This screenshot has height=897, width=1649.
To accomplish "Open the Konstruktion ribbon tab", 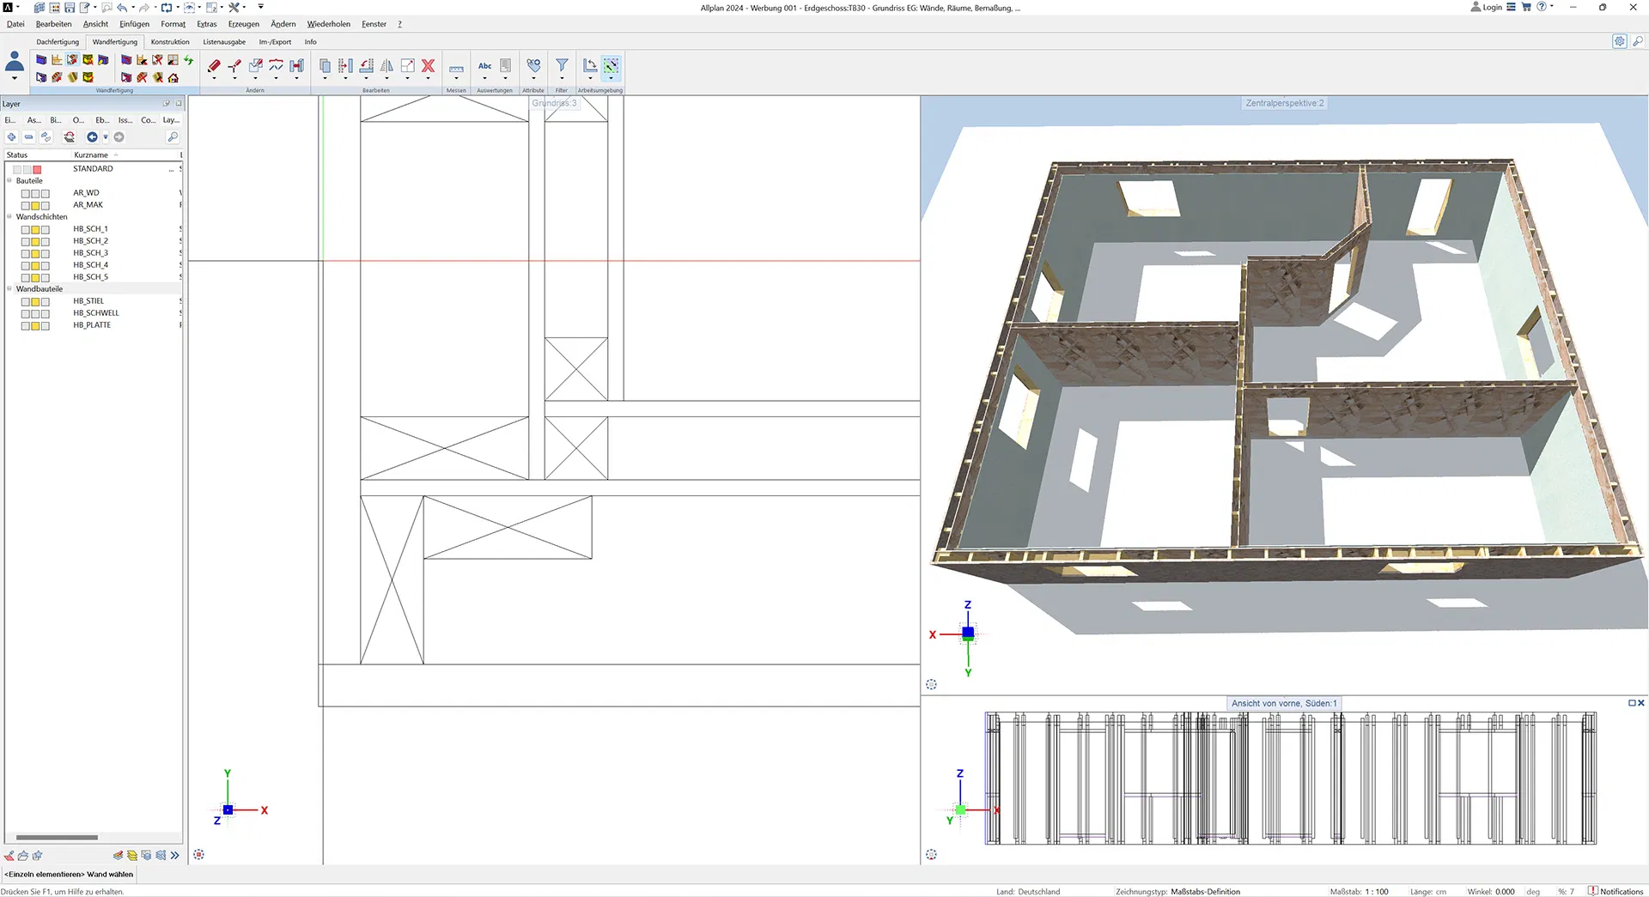I will pos(170,42).
